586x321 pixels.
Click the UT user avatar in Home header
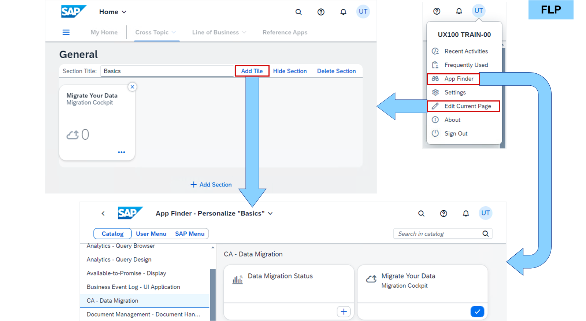pos(363,12)
